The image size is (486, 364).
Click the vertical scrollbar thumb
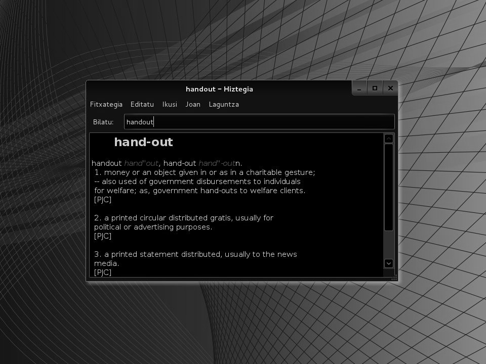click(389, 187)
